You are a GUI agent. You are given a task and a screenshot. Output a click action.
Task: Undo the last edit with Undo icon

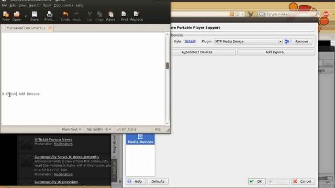[65, 16]
